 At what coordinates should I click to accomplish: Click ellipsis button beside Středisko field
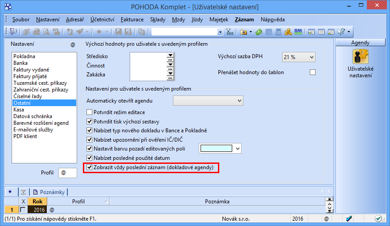pyautogui.click(x=170, y=60)
